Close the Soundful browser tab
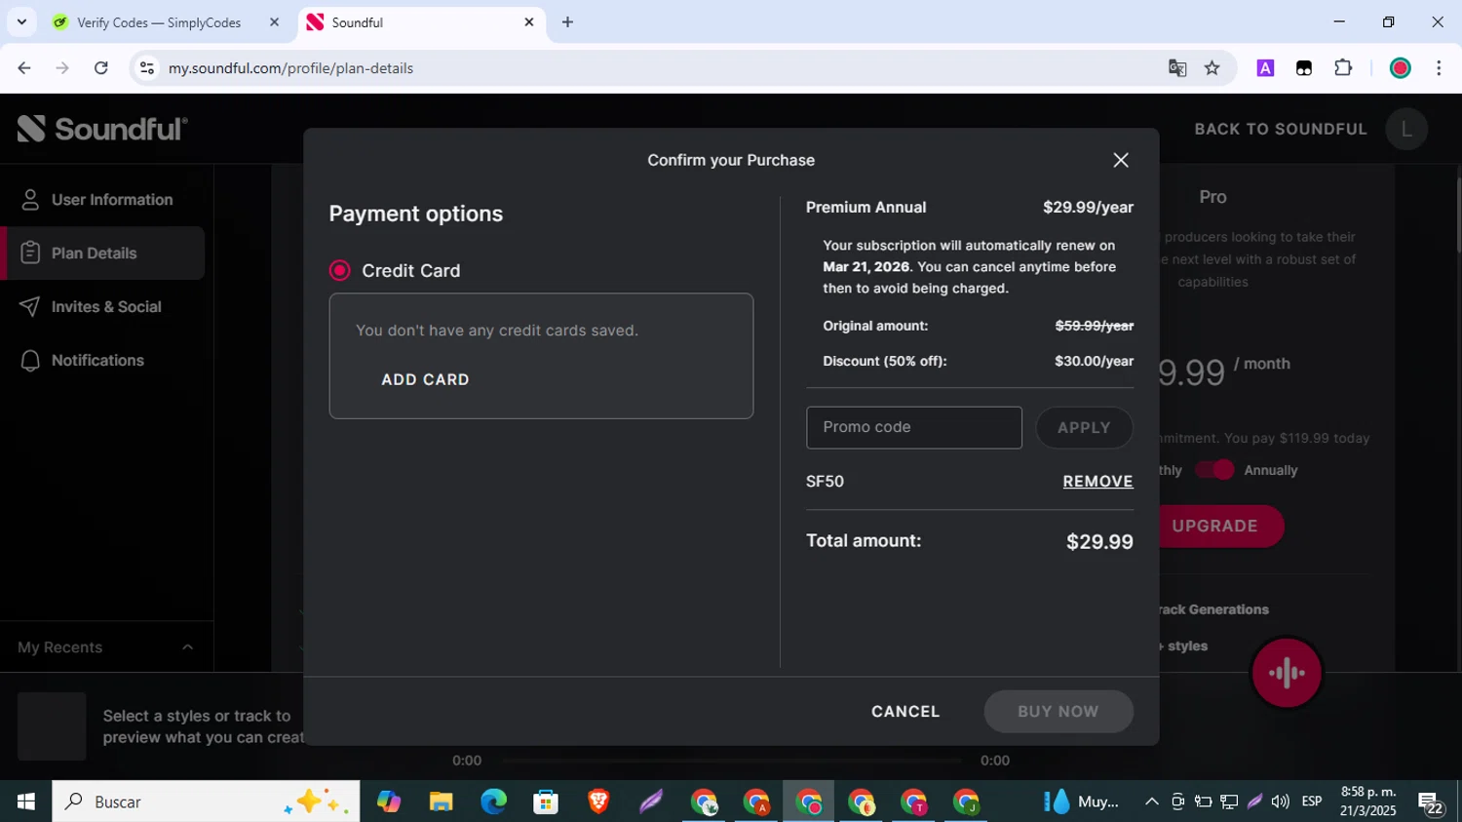Image resolution: width=1462 pixels, height=822 pixels. tap(529, 21)
